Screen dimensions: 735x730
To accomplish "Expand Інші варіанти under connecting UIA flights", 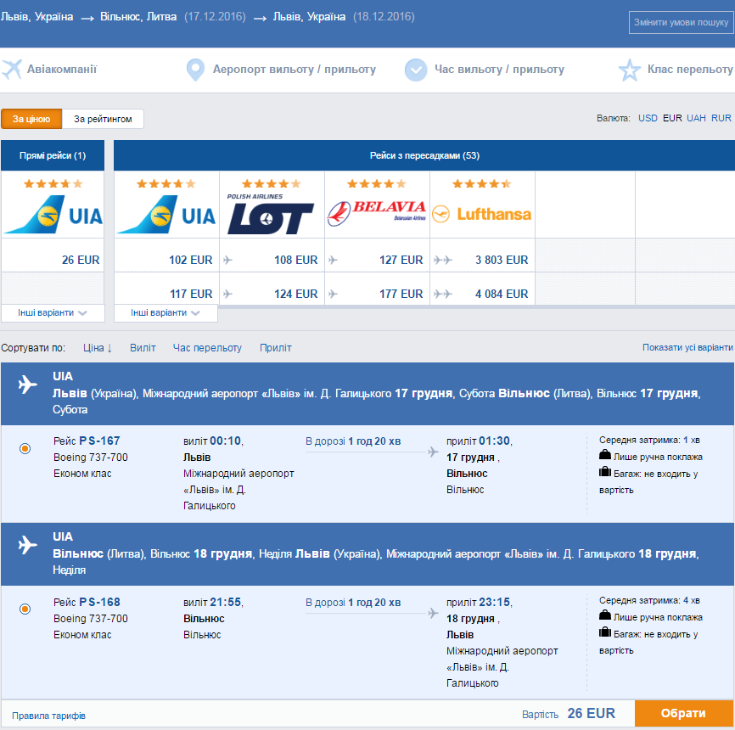I will [166, 312].
